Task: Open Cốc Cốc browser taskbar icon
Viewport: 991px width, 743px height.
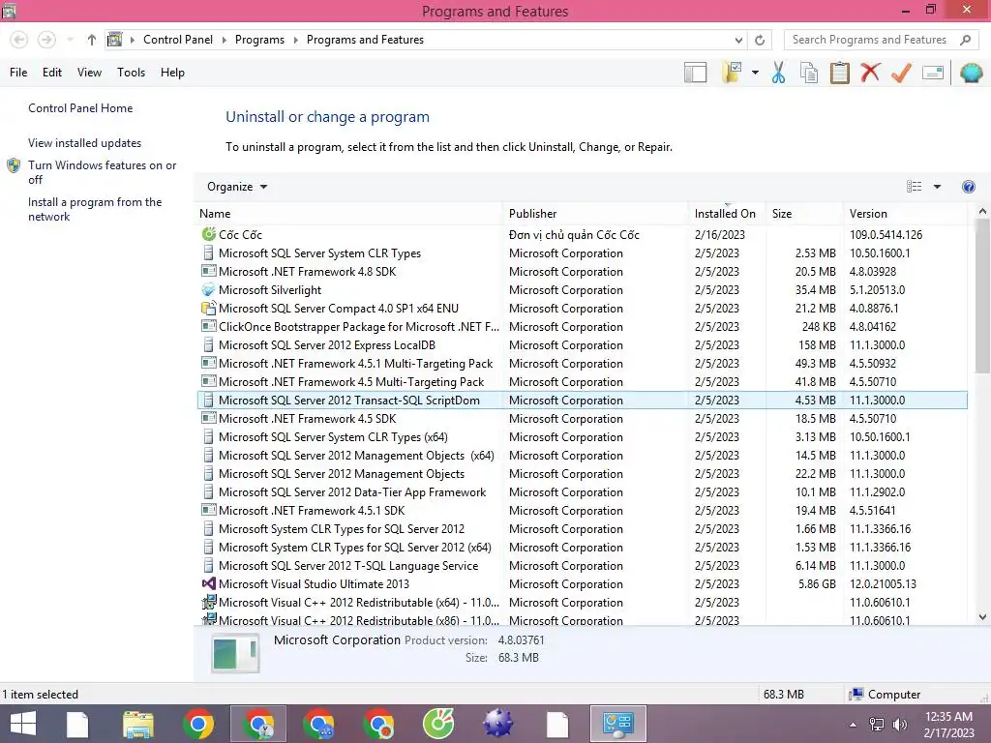Action: coord(438,724)
